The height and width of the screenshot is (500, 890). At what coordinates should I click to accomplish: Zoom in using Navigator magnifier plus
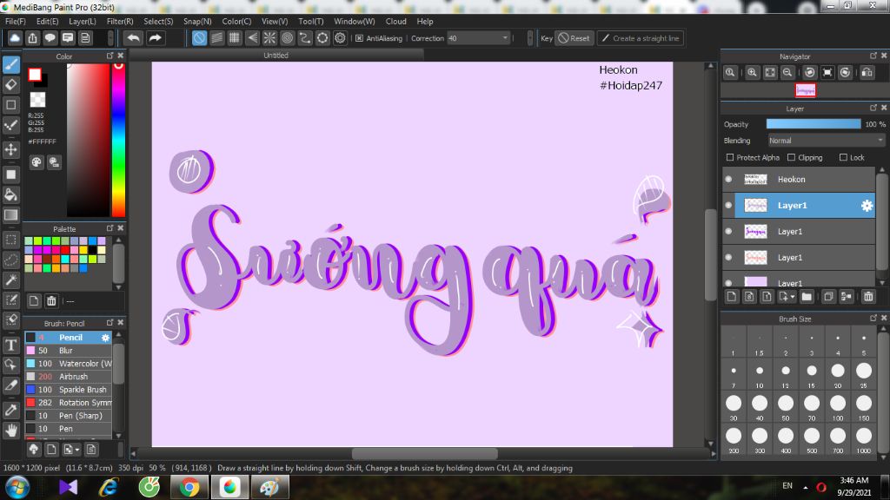pos(752,73)
